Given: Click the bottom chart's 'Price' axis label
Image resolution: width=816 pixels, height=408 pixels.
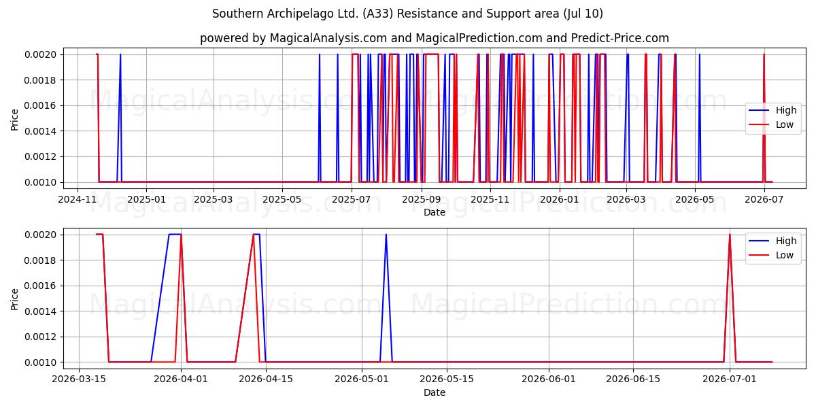Looking at the screenshot, I should (x=15, y=299).
